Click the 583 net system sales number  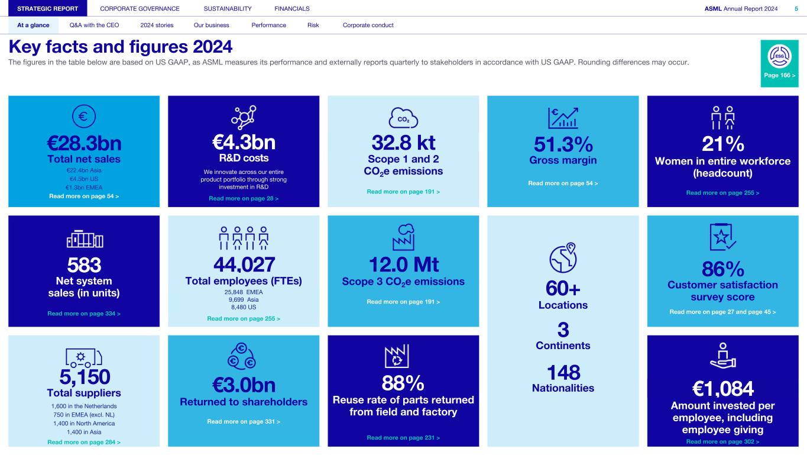[84, 264]
